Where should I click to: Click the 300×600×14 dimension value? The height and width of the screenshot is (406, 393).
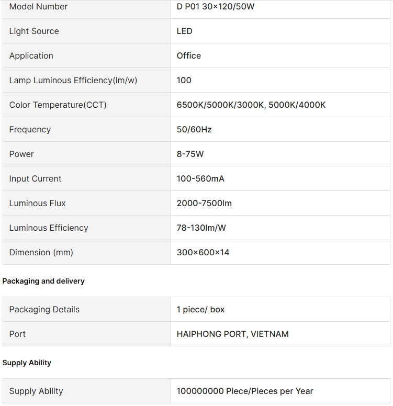point(203,253)
